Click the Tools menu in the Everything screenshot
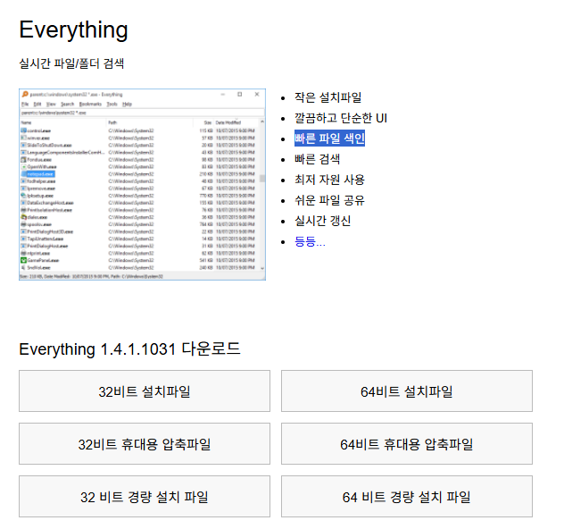The image size is (564, 529). [x=112, y=104]
